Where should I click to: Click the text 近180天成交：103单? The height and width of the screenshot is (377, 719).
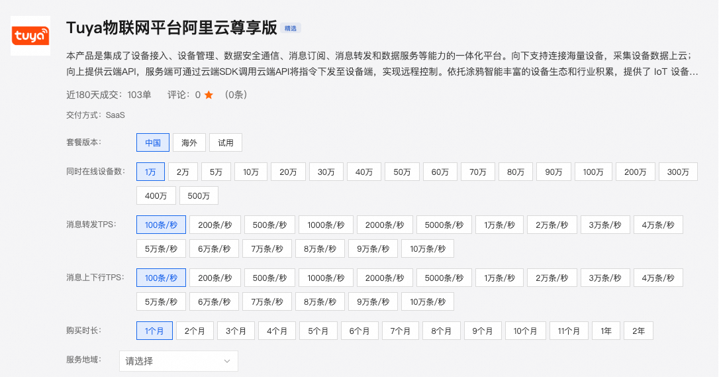pyautogui.click(x=109, y=95)
